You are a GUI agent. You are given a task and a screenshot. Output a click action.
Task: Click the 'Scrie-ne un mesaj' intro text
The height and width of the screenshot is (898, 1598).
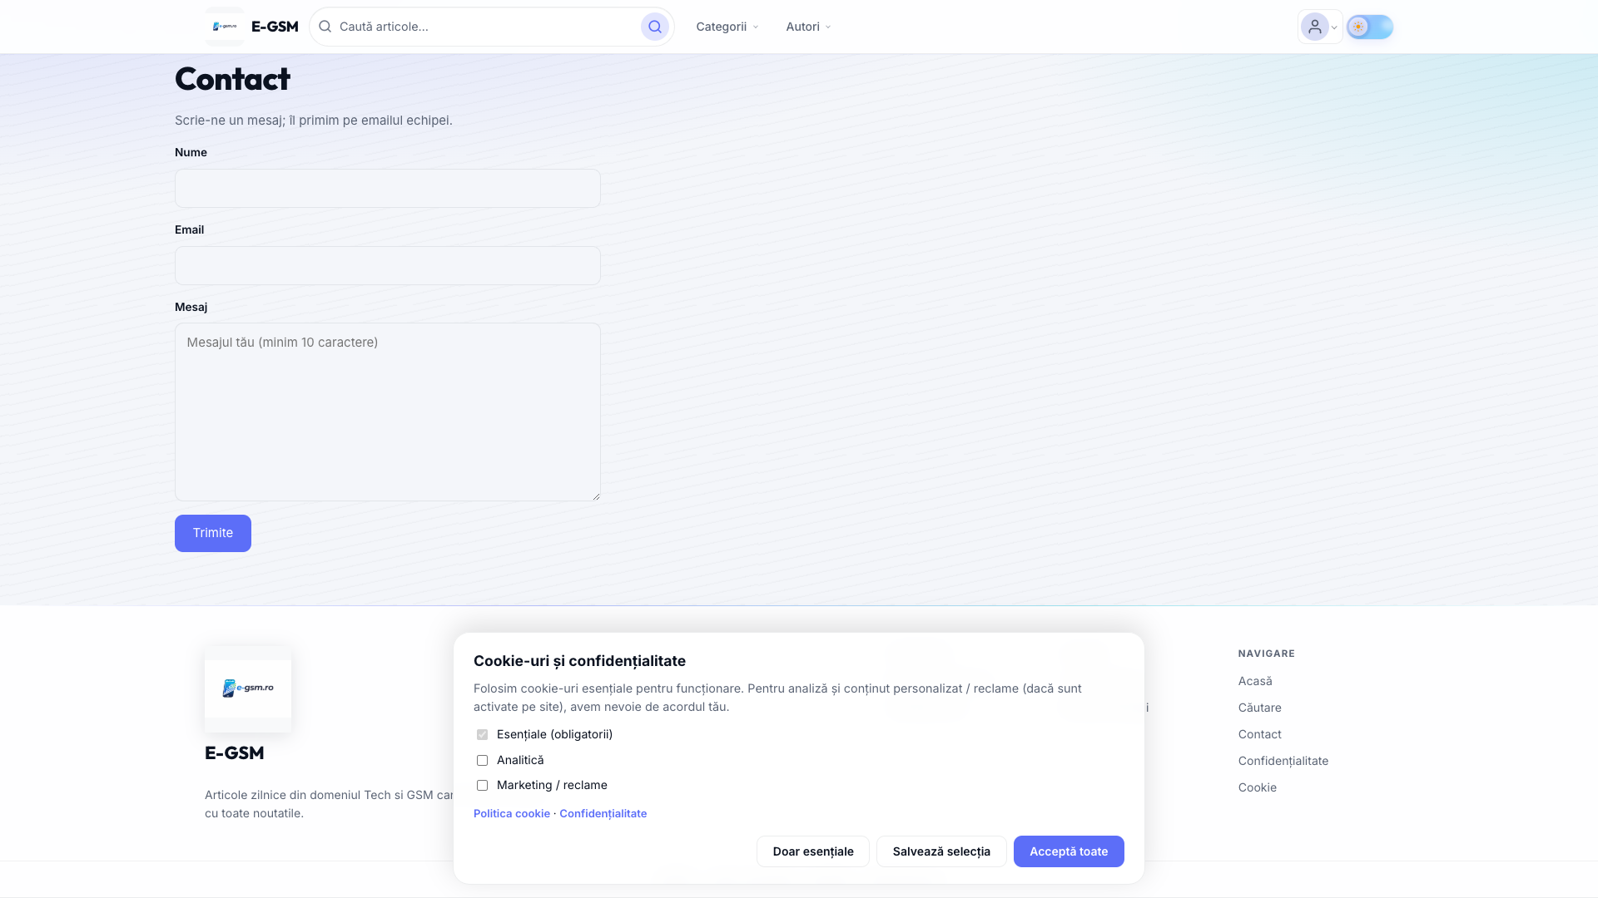coord(314,121)
